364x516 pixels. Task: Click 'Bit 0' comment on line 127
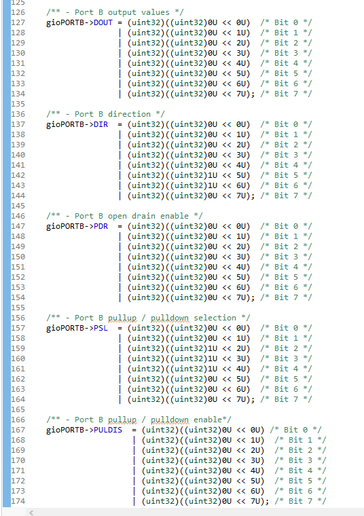point(286,22)
